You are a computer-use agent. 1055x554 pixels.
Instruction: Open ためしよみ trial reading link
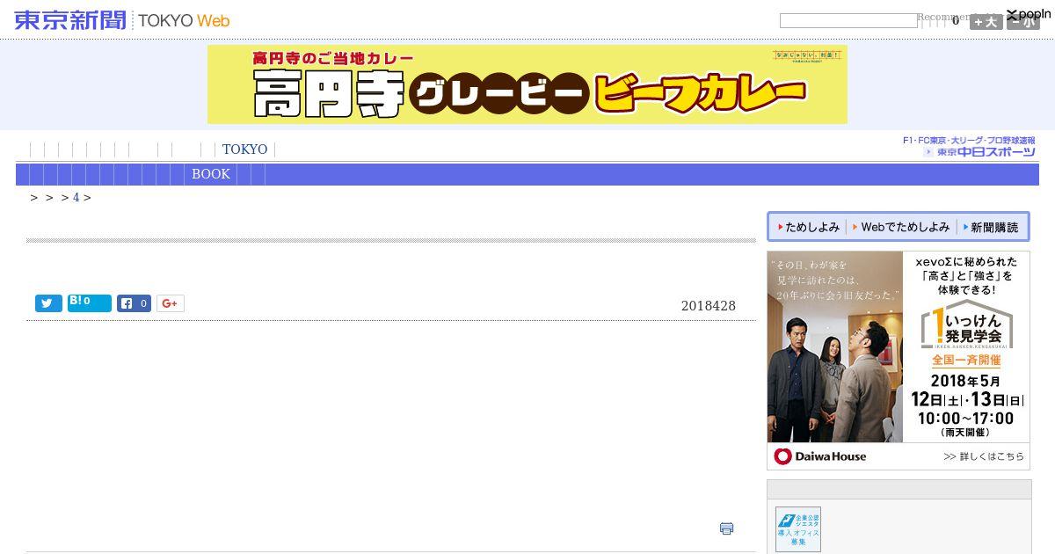point(808,227)
